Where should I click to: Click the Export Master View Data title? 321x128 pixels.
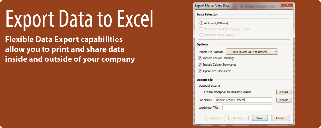tap(212, 6)
